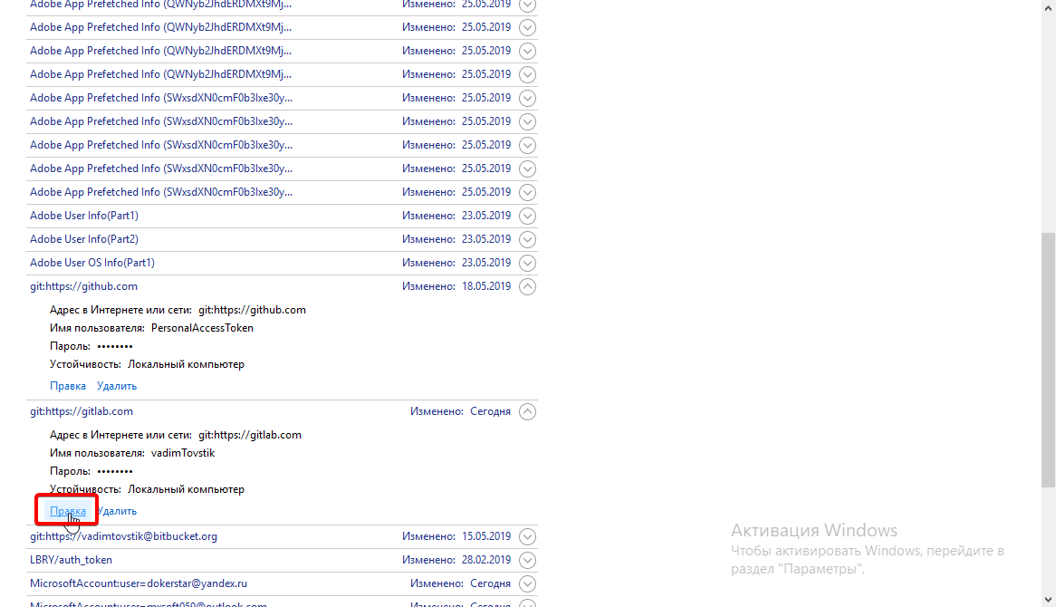The width and height of the screenshot is (1056, 607).
Task: Click the 23.05.2019 date on Adobe User OS Info row
Action: (486, 263)
